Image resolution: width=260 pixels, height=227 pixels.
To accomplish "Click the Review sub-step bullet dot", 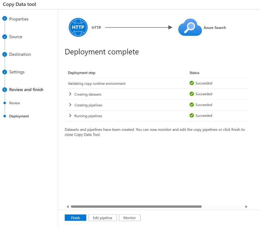I will (5, 103).
